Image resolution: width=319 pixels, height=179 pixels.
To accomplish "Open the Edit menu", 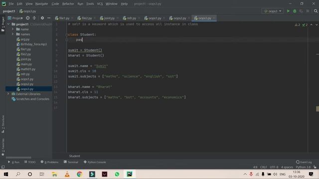I will click(19, 3).
